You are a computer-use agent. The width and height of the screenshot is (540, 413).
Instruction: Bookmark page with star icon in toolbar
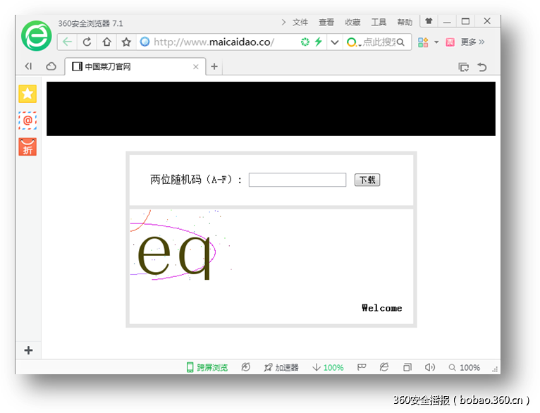(x=126, y=42)
